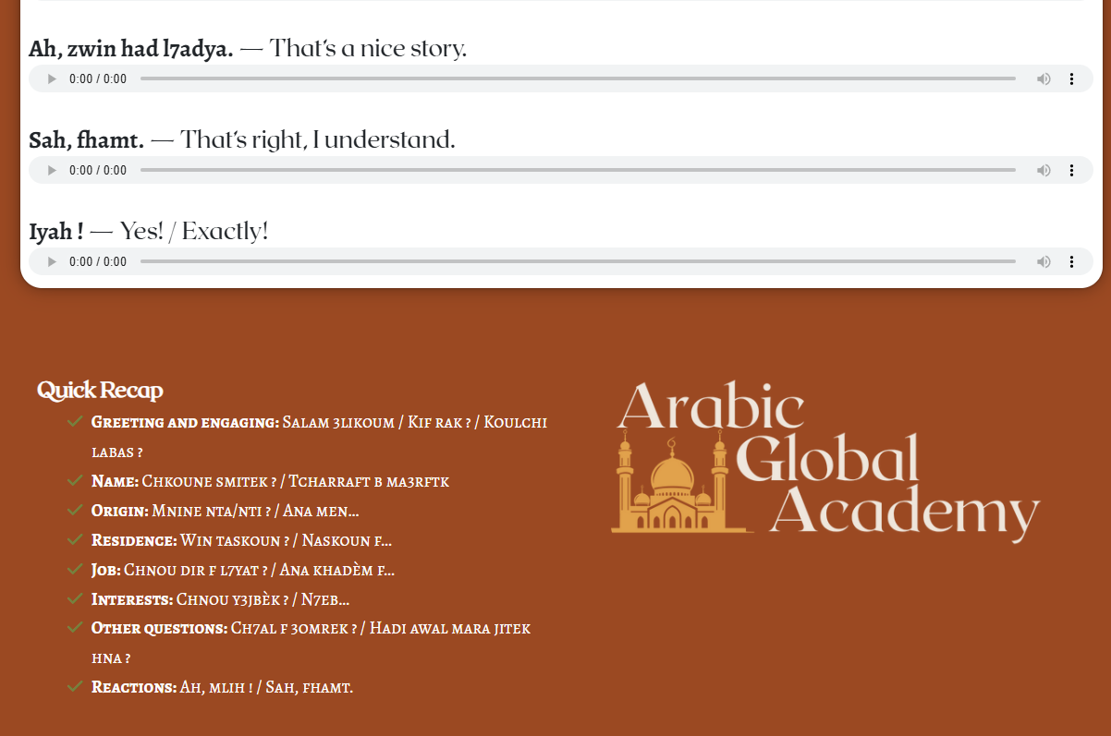
Task: Click the 'Sah, fhamt' audio progress bar
Action: coord(578,171)
